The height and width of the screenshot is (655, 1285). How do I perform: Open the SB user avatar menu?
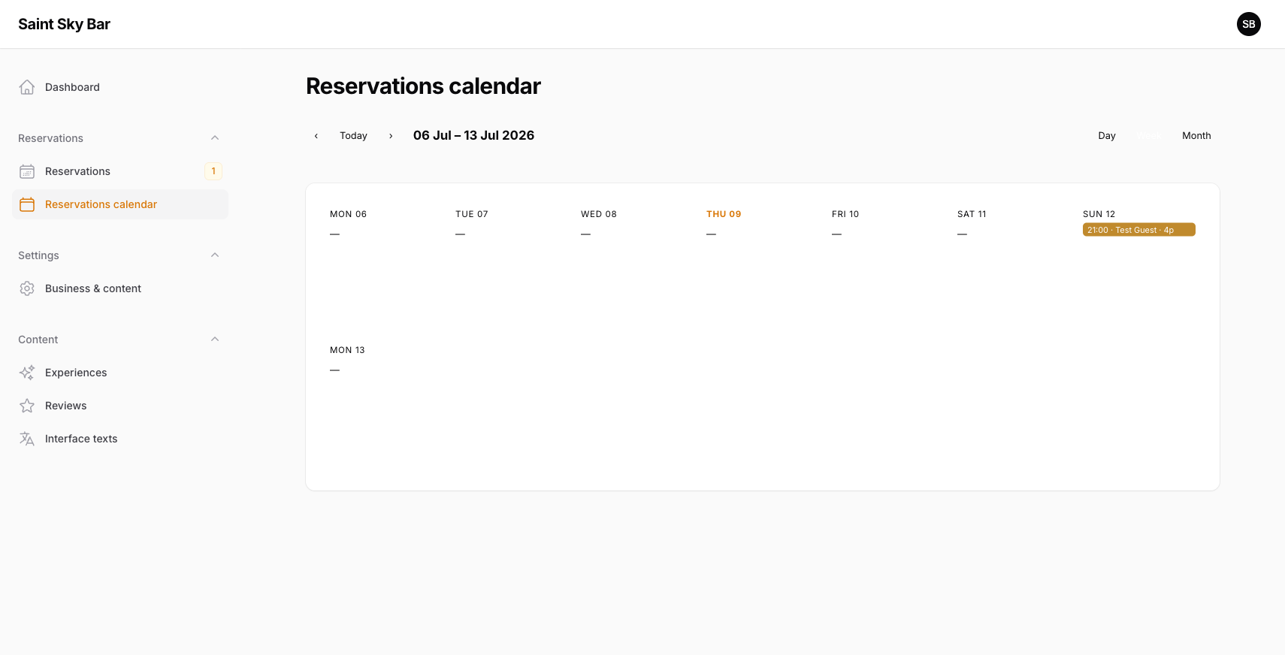[1249, 24]
